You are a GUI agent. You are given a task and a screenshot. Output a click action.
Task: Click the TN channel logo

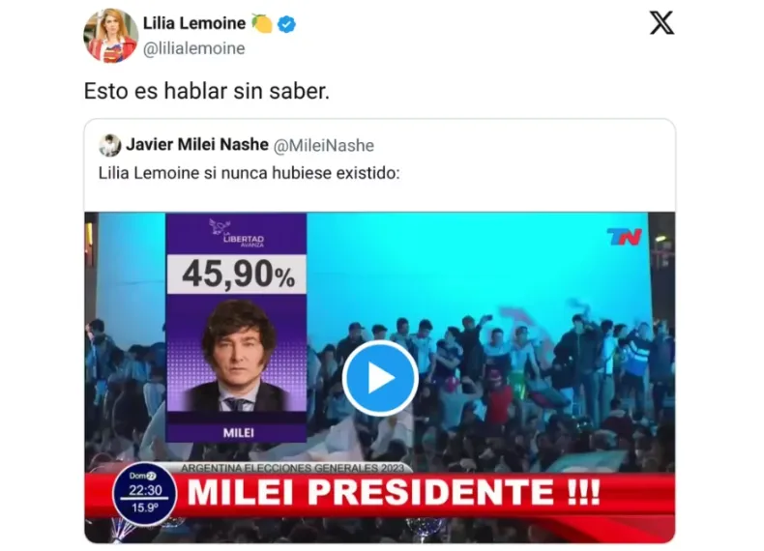(x=624, y=237)
